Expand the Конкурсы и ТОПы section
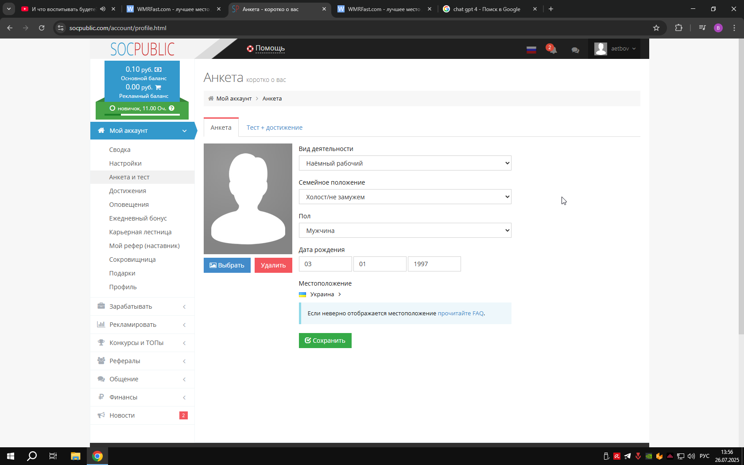Image resolution: width=744 pixels, height=465 pixels. [x=142, y=343]
